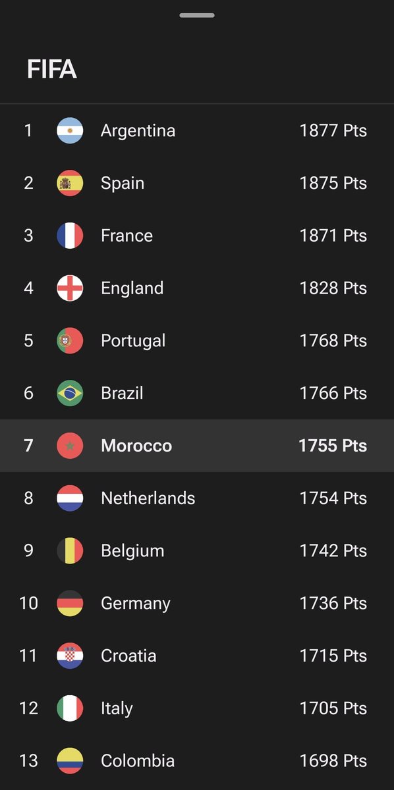The image size is (394, 790).
Task: Grab the bottom sheet drag handle
Action: [x=197, y=15]
